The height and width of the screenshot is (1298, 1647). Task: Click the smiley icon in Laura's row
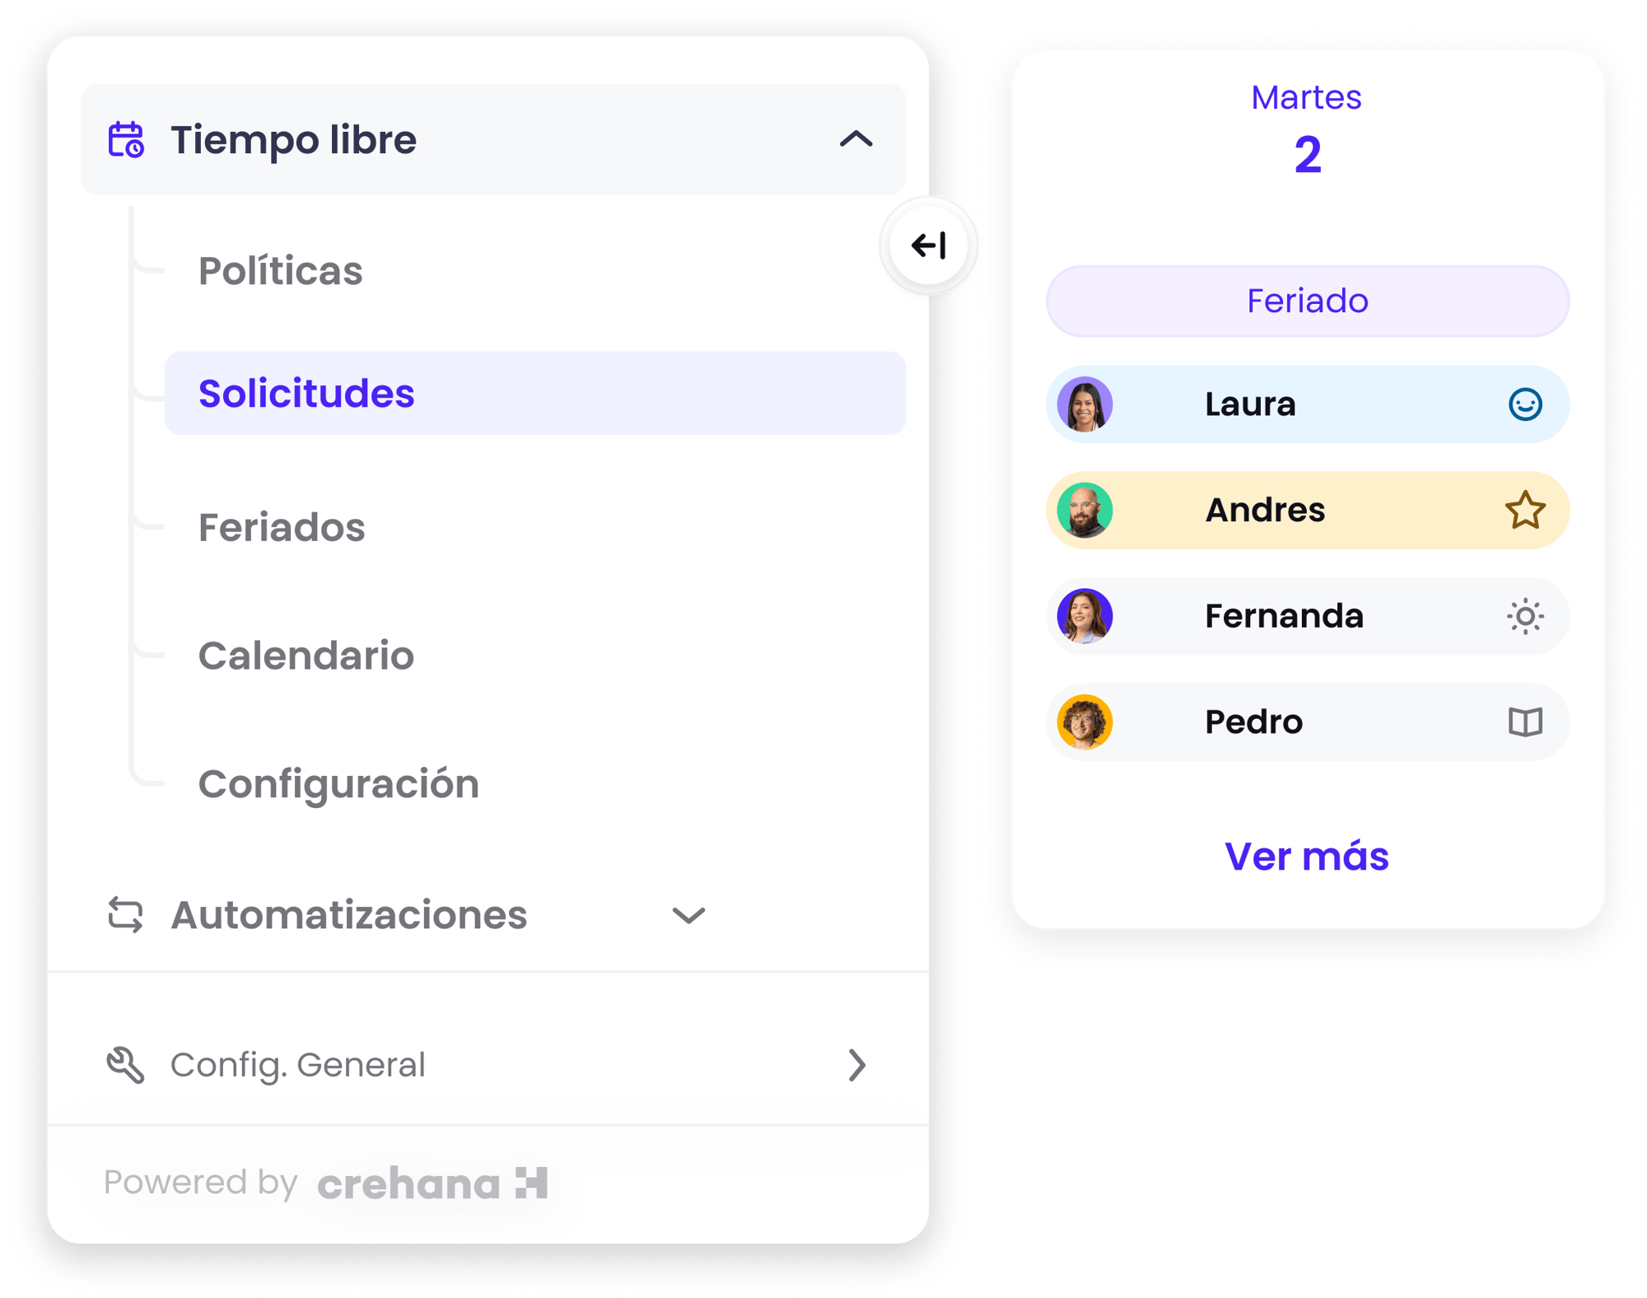point(1524,404)
